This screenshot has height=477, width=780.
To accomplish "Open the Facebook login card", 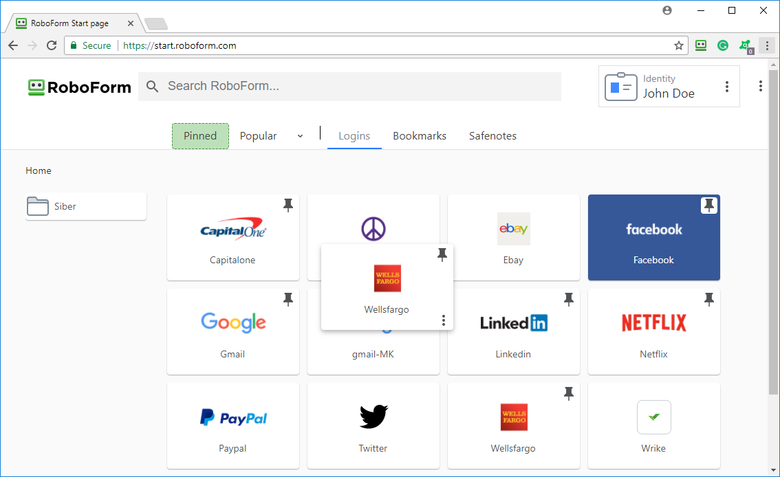I will 653,238.
